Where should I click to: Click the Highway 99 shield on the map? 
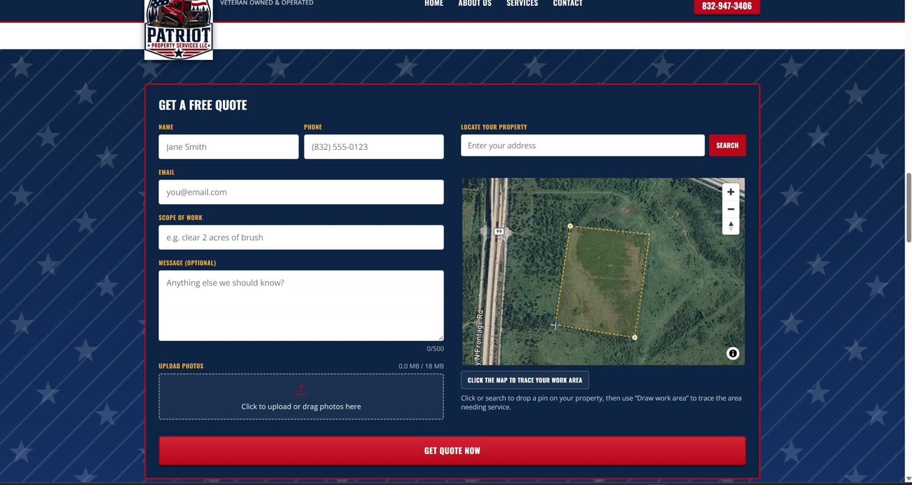499,231
